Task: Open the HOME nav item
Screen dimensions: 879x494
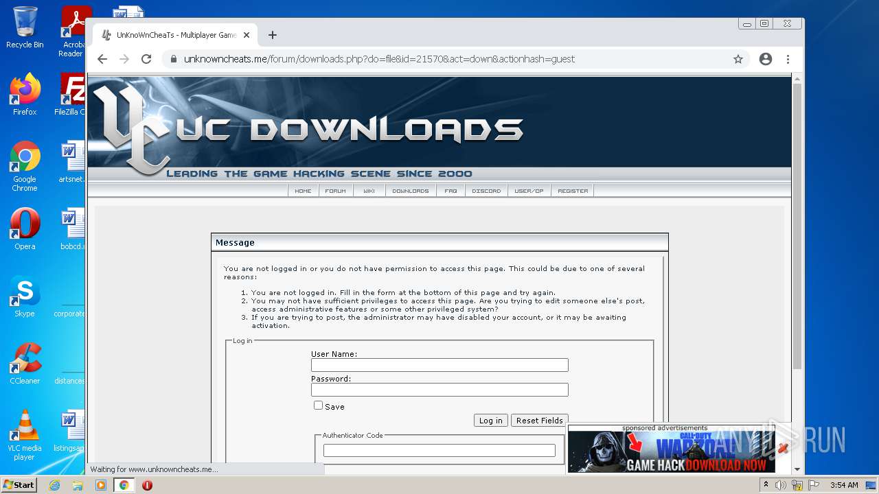Action: (x=303, y=191)
